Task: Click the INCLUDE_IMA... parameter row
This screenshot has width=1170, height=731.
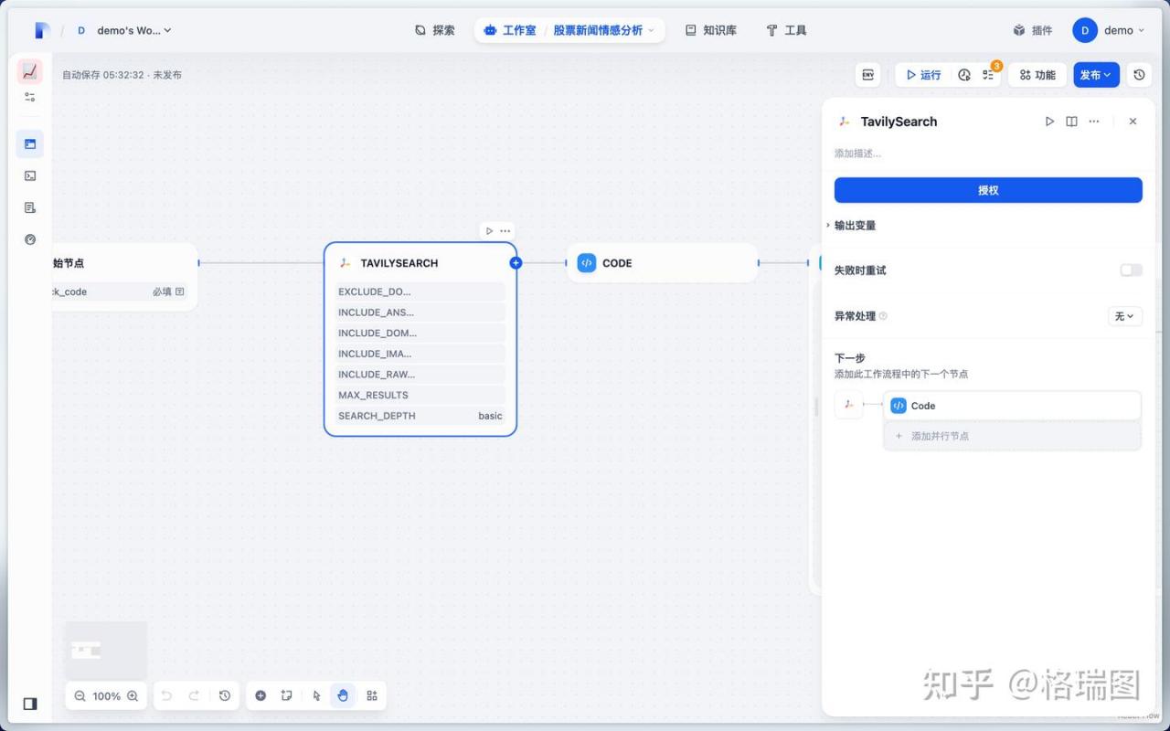Action: coord(420,354)
